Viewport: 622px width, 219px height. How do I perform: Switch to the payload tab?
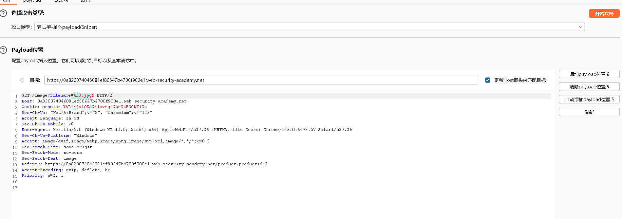(x=32, y=1)
